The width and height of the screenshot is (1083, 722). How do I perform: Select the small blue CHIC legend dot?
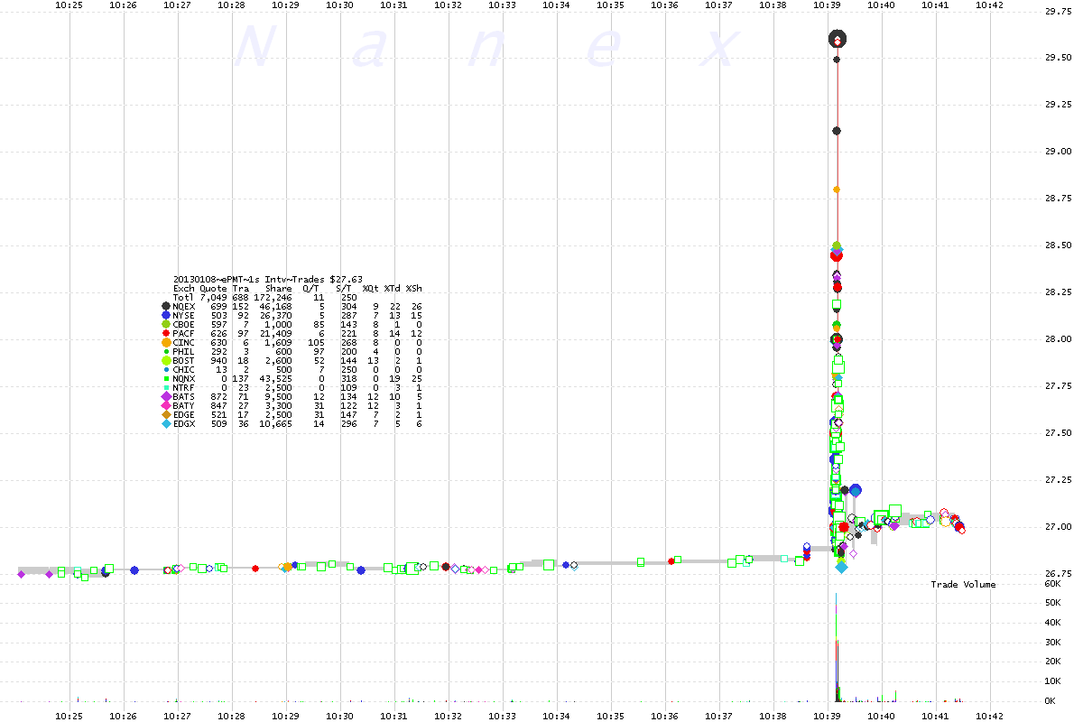click(x=165, y=369)
